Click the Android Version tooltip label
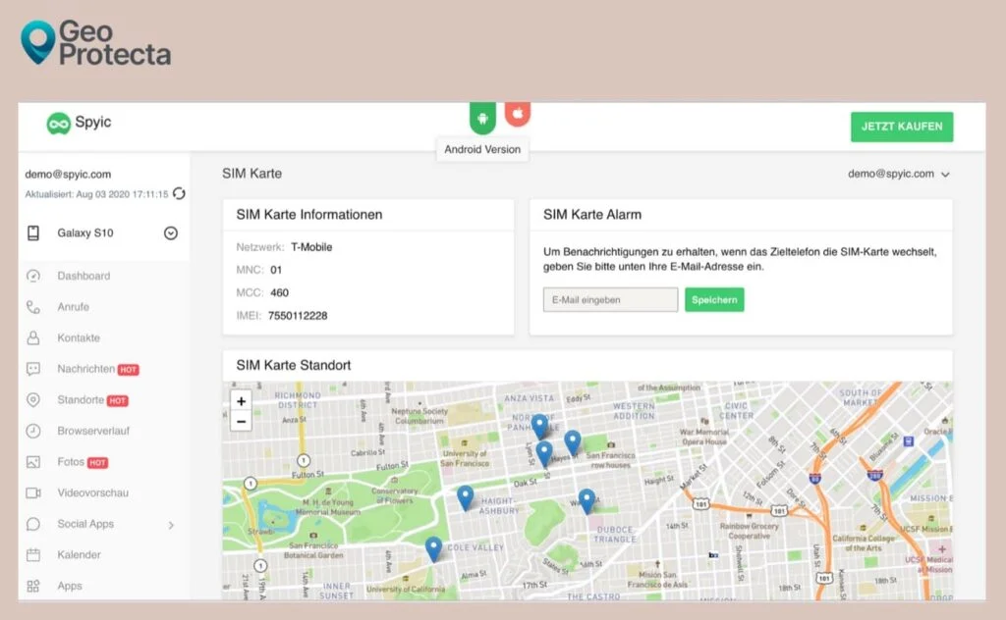 482,149
